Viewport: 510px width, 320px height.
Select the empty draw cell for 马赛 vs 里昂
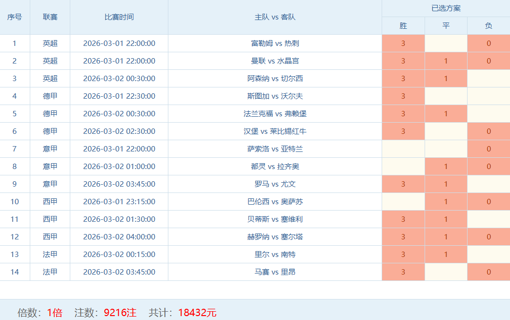pos(446,272)
